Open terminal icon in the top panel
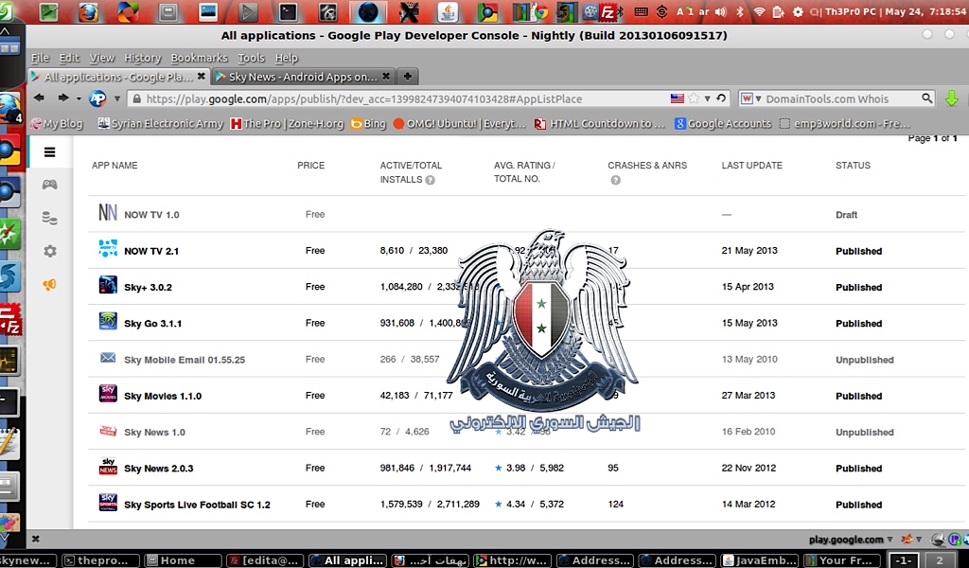 [288, 11]
